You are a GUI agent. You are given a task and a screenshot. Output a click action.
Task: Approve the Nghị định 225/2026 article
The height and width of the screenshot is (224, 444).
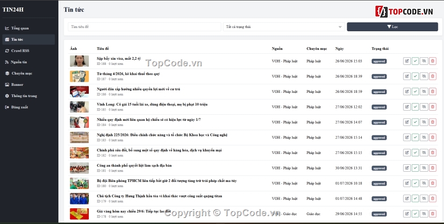[x=415, y=138]
